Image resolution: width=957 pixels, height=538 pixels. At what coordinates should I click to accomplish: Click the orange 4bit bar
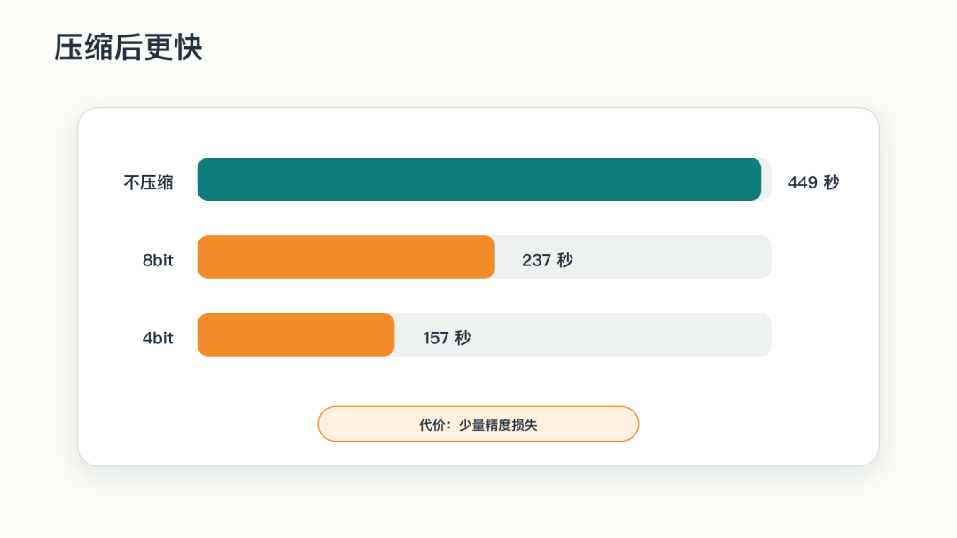tap(296, 334)
